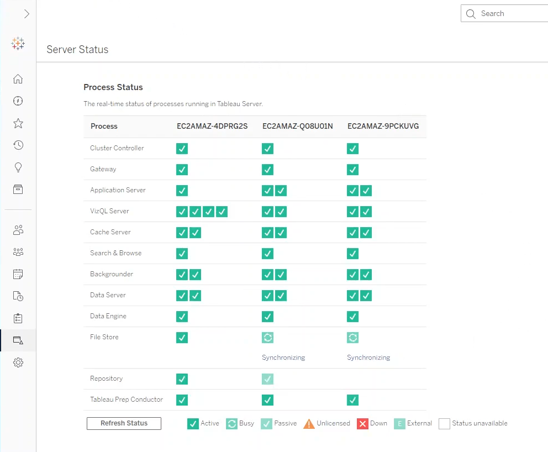Open the archive box sidebar icon
548x452 pixels.
coord(18,190)
